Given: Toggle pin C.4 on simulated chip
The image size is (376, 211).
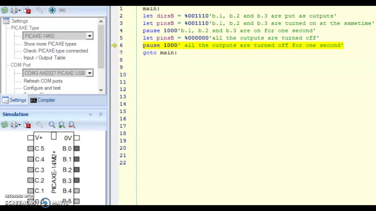Looking at the screenshot, I should 31,159.
